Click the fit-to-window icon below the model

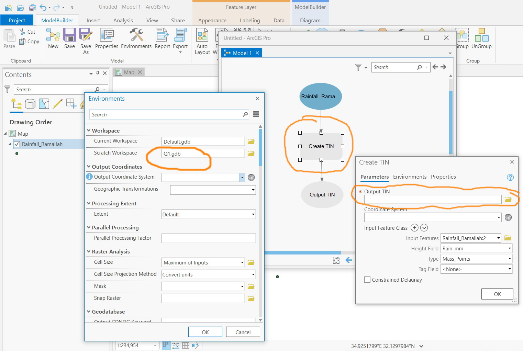(x=336, y=260)
